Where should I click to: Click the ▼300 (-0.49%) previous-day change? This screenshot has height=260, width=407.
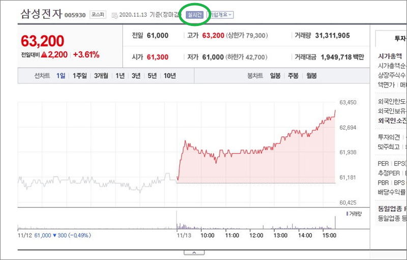(72, 236)
